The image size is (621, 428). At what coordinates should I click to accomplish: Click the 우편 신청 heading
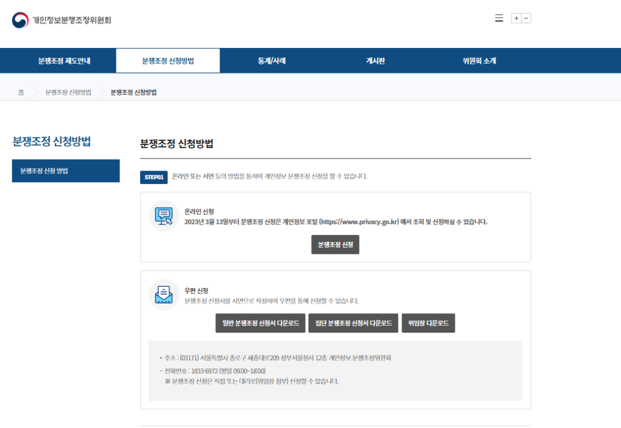click(196, 290)
